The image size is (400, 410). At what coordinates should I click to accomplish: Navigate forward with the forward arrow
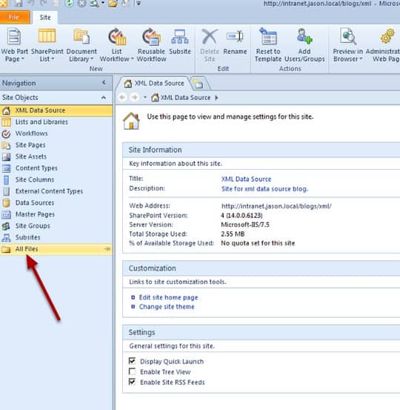(x=134, y=98)
